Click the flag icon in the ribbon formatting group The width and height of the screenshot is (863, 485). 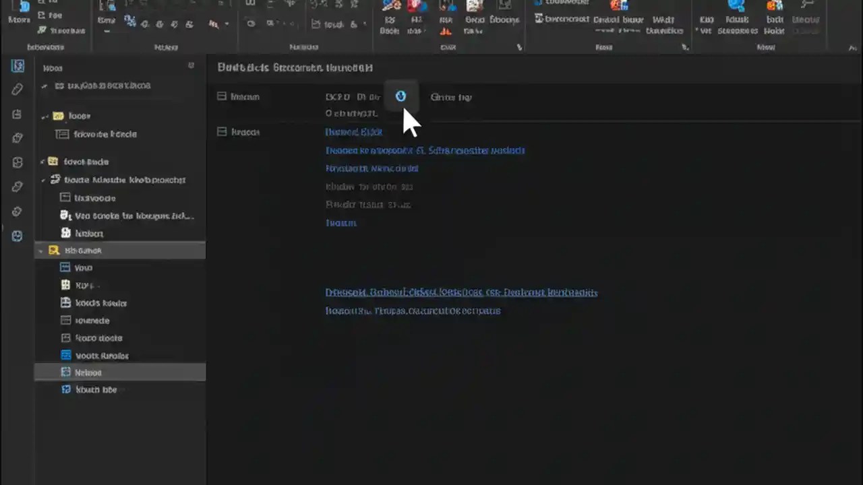214,23
